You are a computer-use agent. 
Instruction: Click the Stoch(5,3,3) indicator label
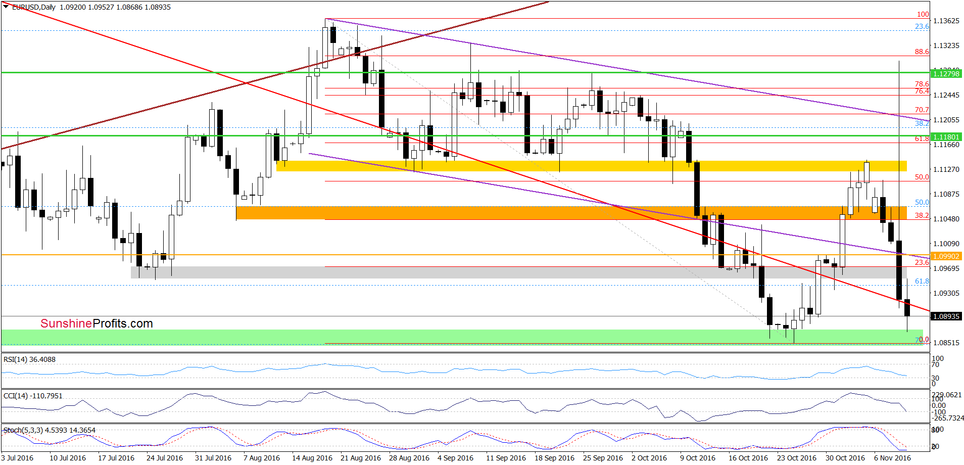50,430
